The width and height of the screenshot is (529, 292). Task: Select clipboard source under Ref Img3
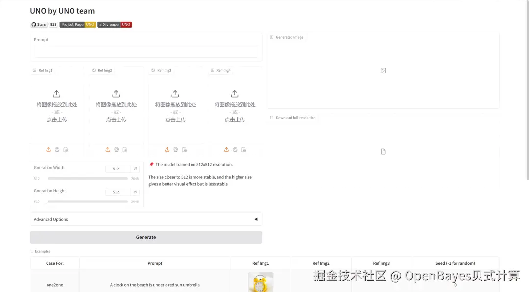pyautogui.click(x=185, y=149)
